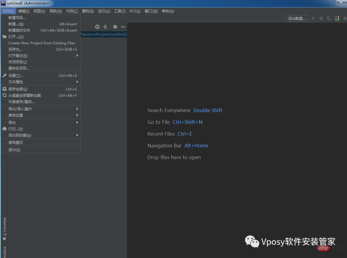Image resolution: width=347 pixels, height=258 pixels.
Task: Open the 工具(T) menu
Action: point(120,11)
